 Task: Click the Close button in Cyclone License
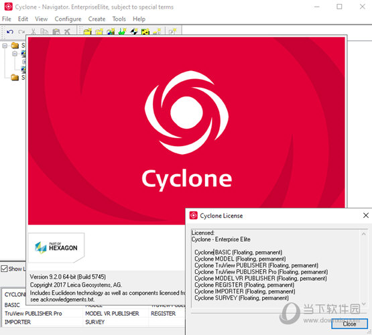click(349, 324)
